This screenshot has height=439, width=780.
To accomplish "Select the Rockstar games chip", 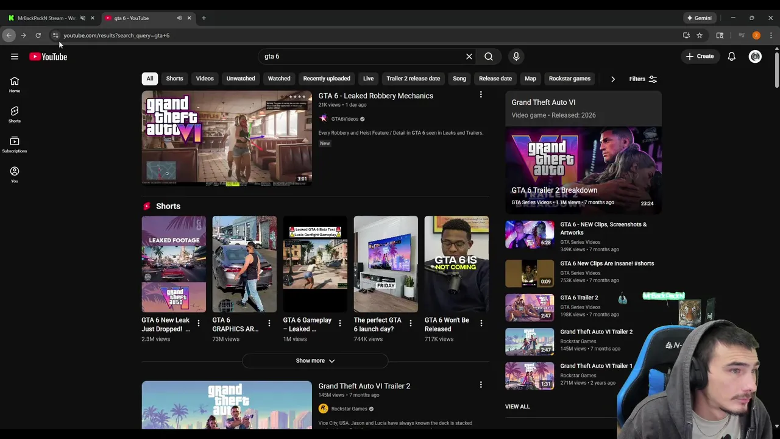I will [x=570, y=79].
